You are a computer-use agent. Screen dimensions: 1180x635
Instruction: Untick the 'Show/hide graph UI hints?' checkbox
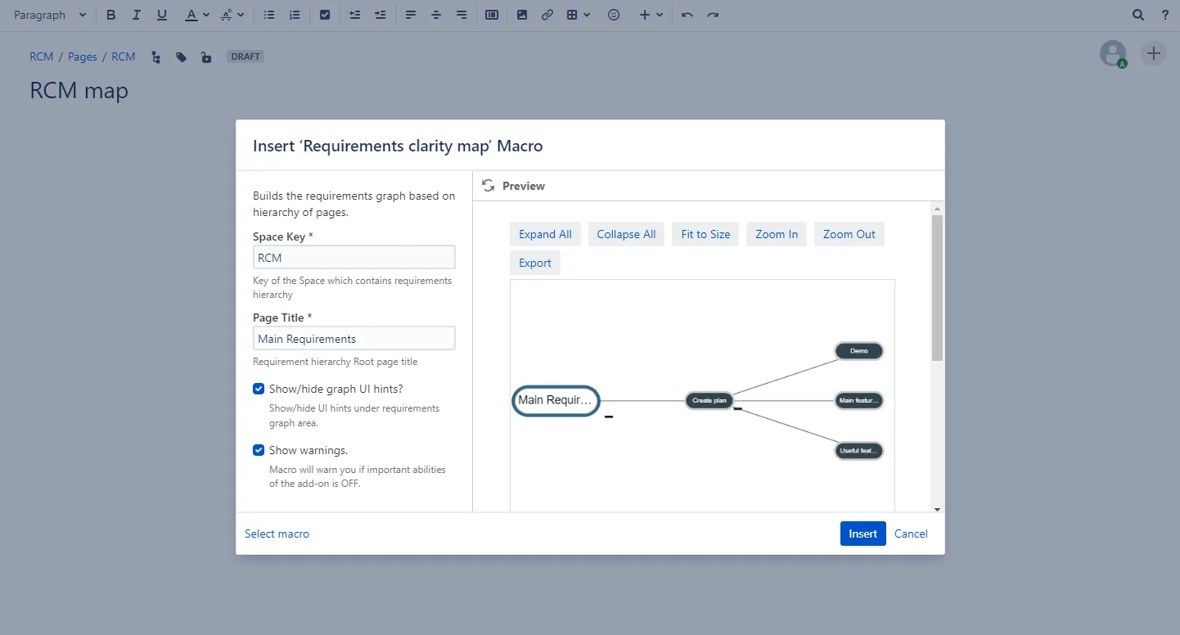click(x=259, y=389)
